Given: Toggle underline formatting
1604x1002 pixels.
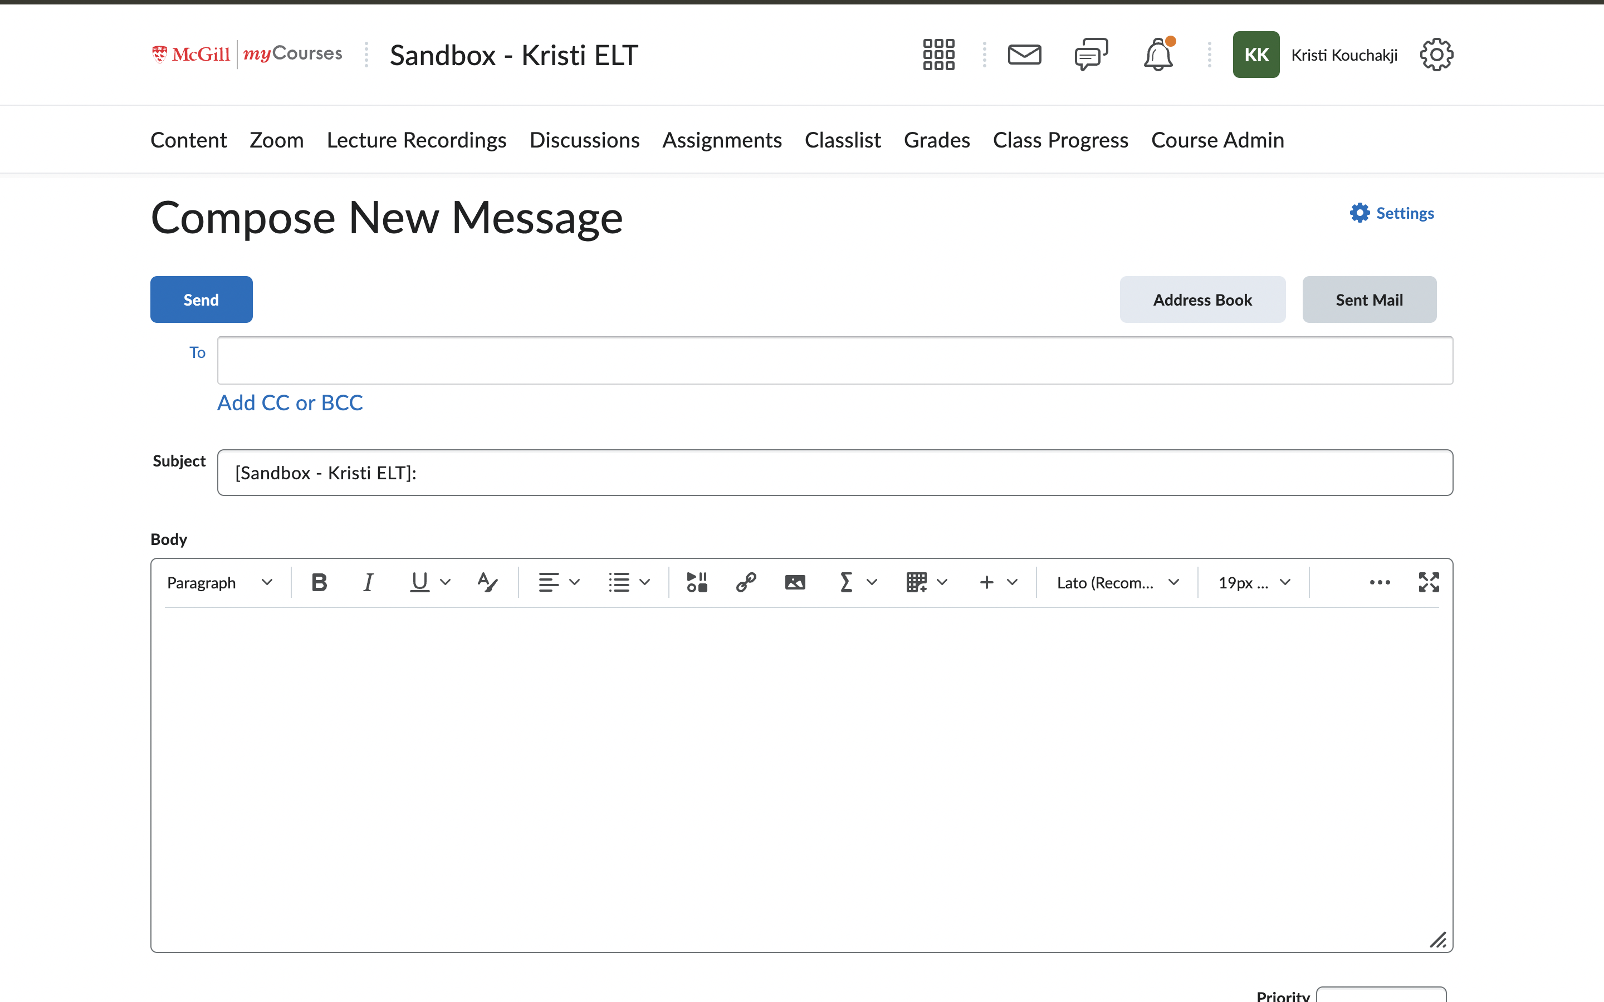Looking at the screenshot, I should pyautogui.click(x=419, y=582).
